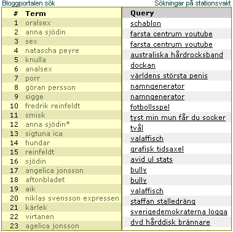This screenshot has height=232, width=233.
Task: Click the 'tvål' query link
Action: [x=136, y=128]
